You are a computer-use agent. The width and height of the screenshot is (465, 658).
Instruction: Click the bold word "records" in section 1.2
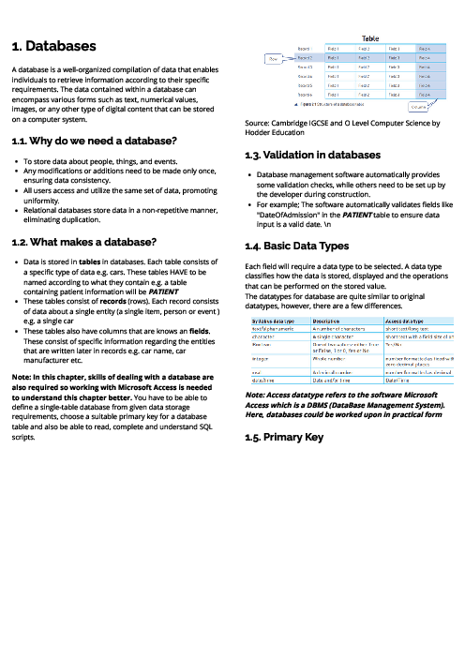point(112,301)
